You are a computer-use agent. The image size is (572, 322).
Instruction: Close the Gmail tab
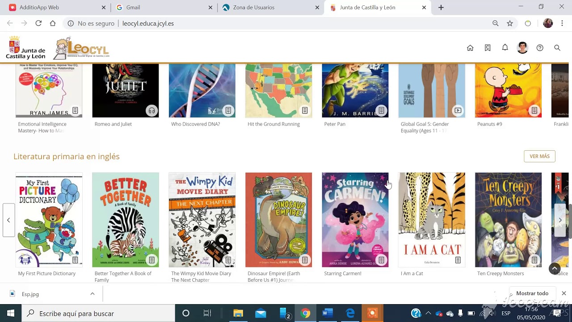[x=210, y=8]
